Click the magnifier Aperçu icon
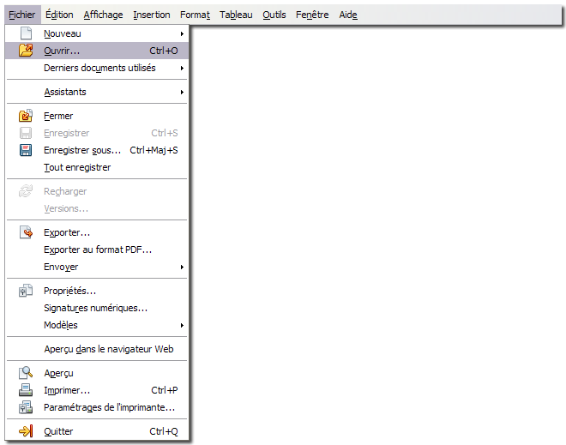The height and width of the screenshot is (445, 566). click(26, 373)
